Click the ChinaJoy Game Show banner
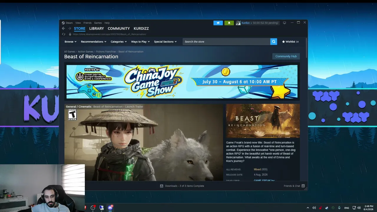 pyautogui.click(x=182, y=82)
